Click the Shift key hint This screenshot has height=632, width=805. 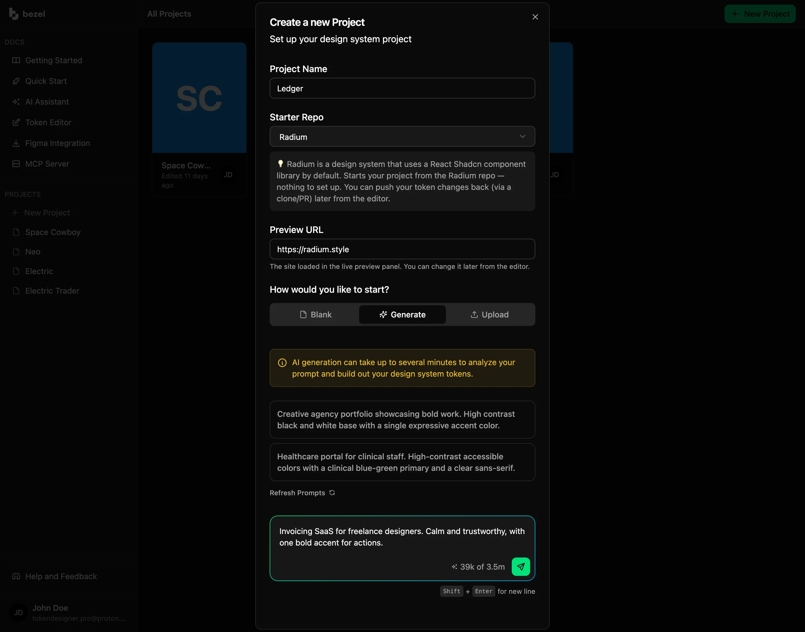click(x=451, y=591)
